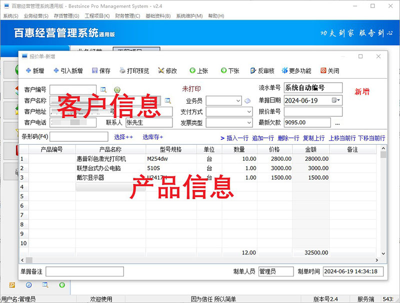Open the 系统维护 menu
Image resolution: width=400 pixels, height=303 pixels.
[x=189, y=16]
